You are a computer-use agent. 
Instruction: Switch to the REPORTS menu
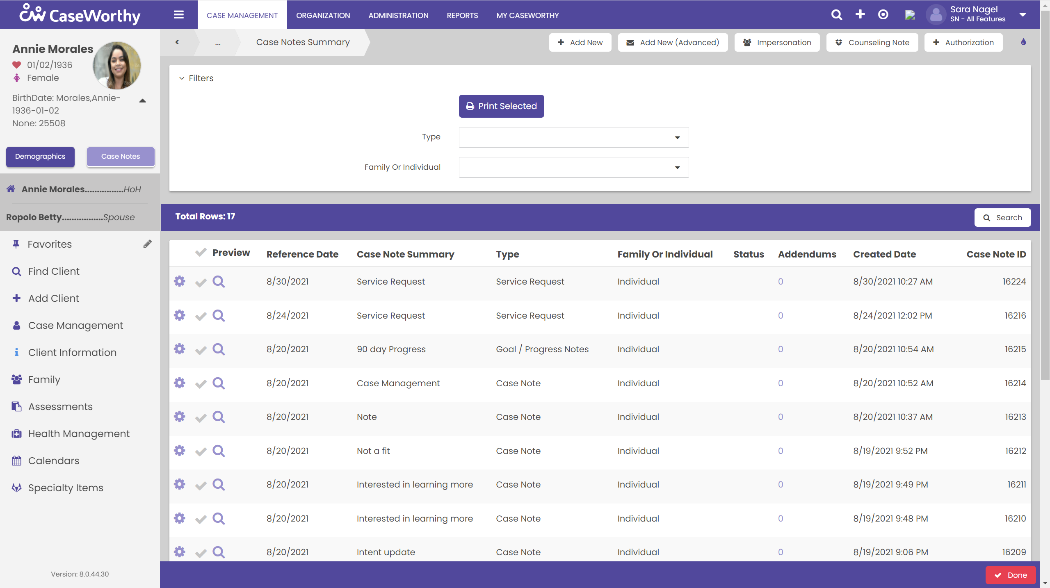click(462, 15)
